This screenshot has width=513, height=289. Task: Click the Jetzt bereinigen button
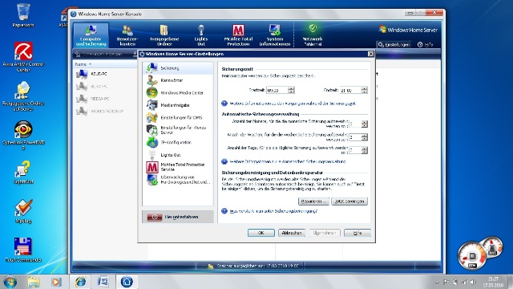tap(349, 201)
